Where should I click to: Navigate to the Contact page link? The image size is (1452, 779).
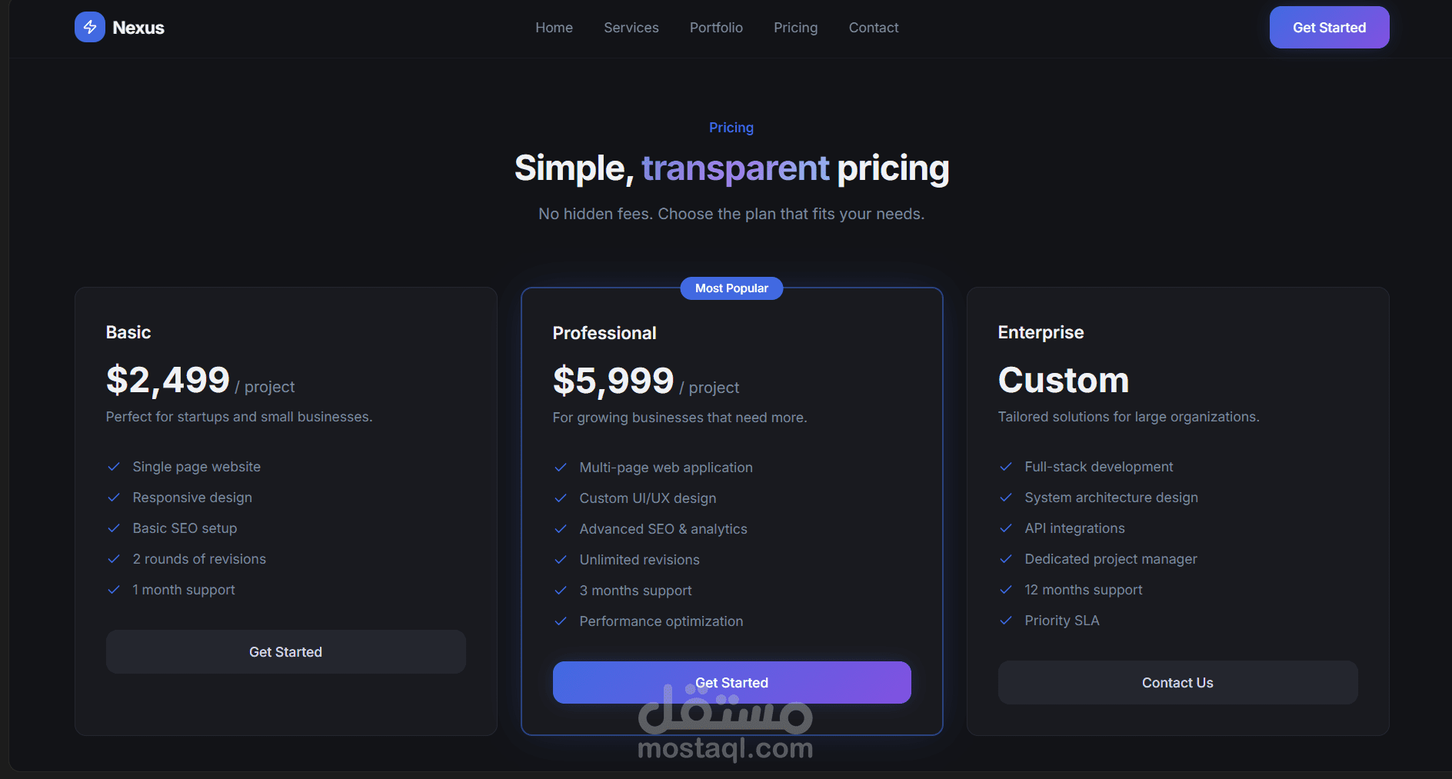pos(874,28)
